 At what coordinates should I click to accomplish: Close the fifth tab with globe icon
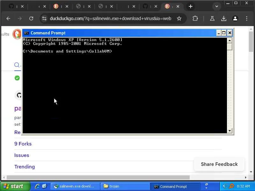click(x=111, y=6)
